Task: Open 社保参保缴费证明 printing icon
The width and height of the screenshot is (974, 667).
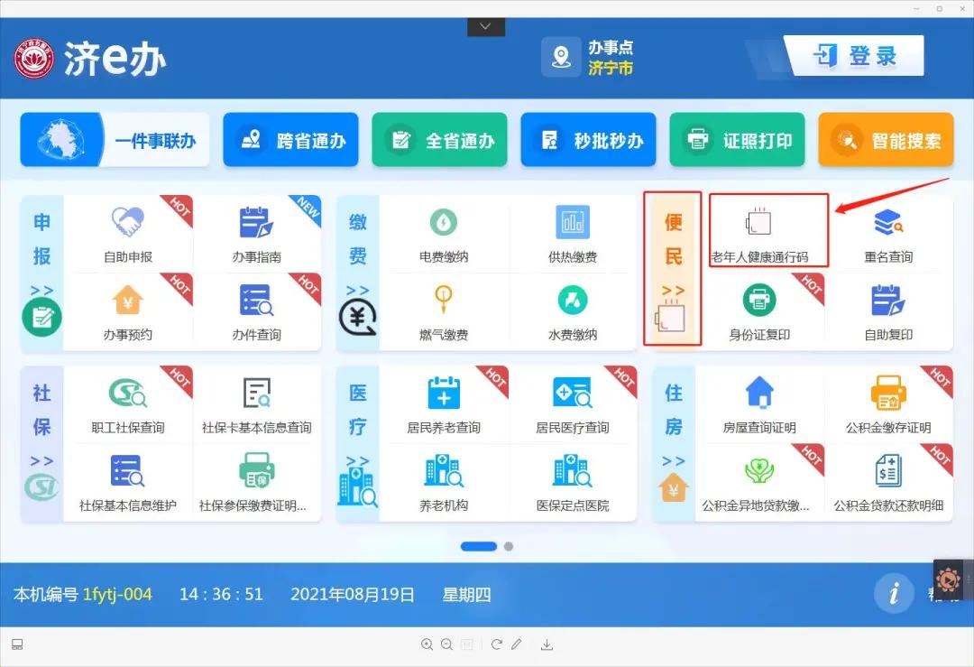Action: (x=256, y=470)
